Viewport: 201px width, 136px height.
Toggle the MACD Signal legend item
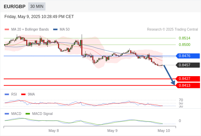pos(39,114)
